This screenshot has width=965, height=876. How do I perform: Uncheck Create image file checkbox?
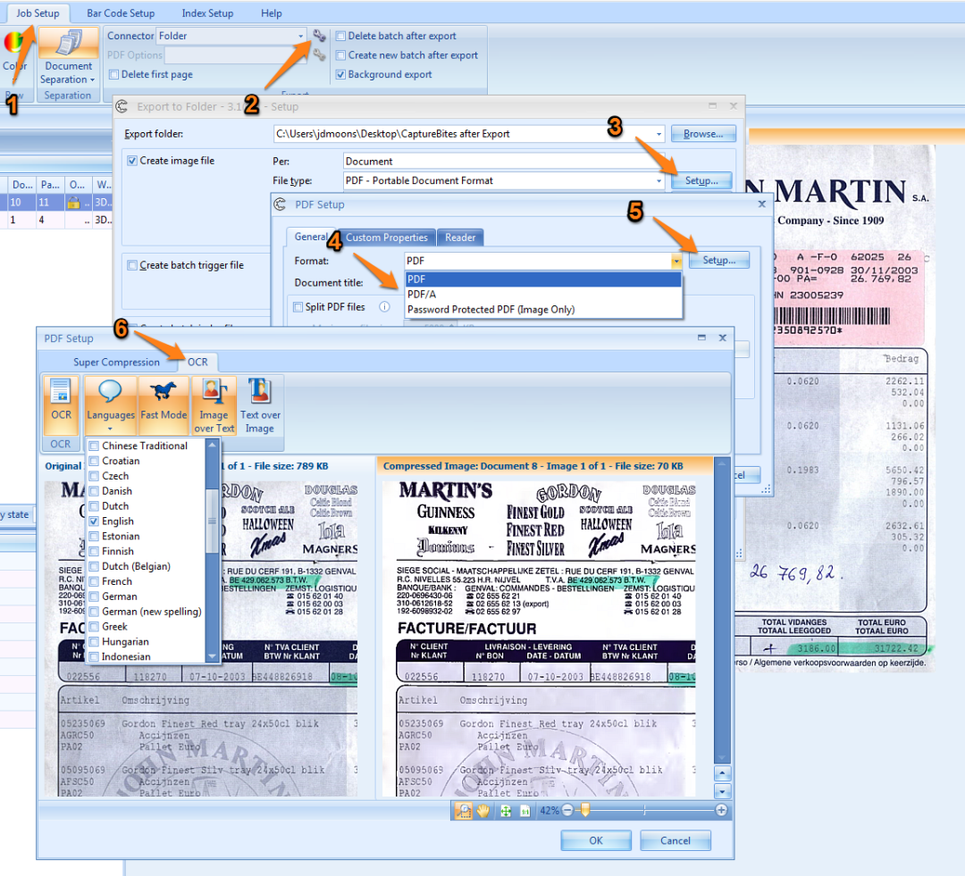coord(131,161)
